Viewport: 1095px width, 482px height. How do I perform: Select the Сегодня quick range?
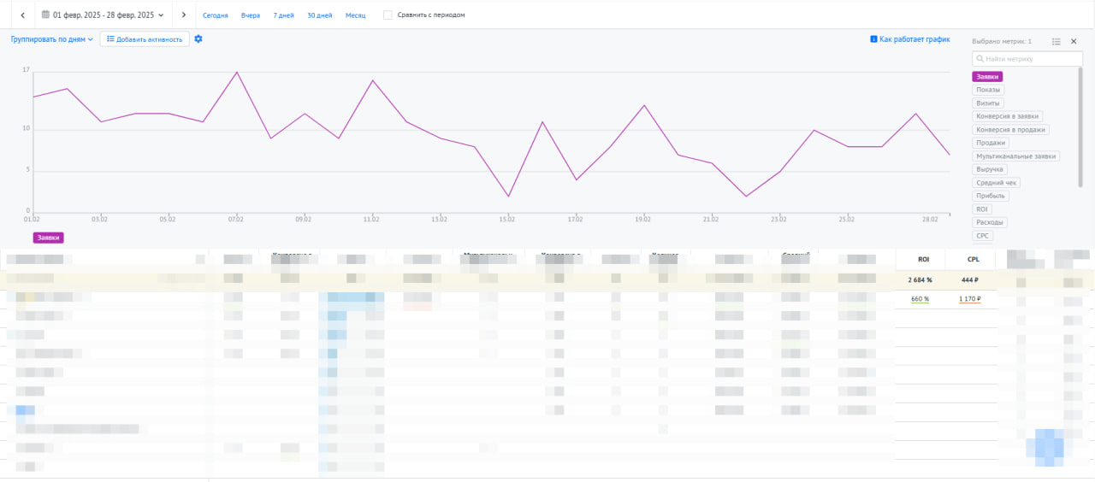point(216,15)
